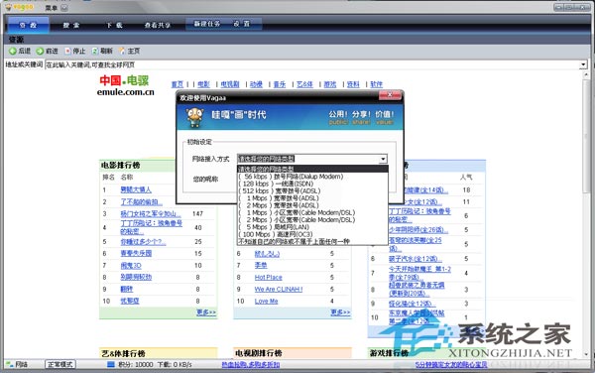595x373 pixels.
Task: Select 1 Mbps ADSL option
Action: pos(312,198)
